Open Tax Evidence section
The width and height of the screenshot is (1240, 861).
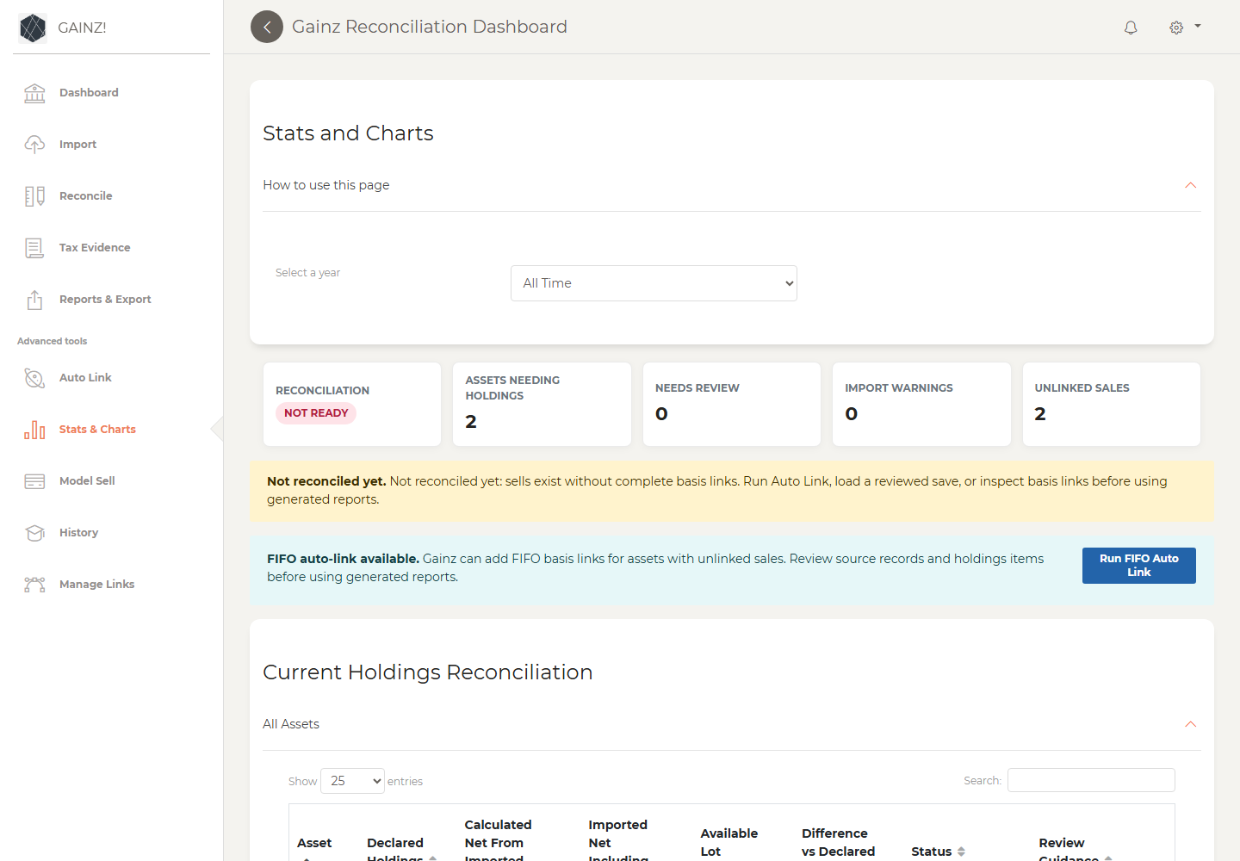point(95,248)
